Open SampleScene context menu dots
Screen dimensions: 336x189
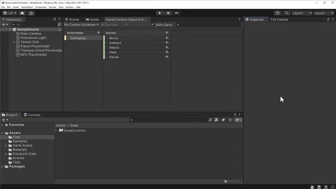59,29
